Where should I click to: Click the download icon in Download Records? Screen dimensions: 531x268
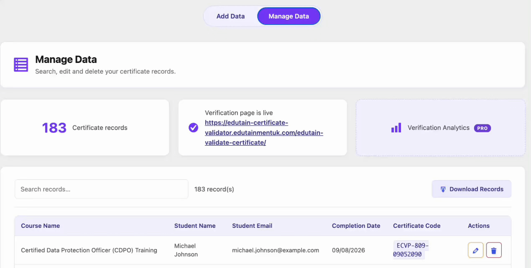tap(443, 190)
